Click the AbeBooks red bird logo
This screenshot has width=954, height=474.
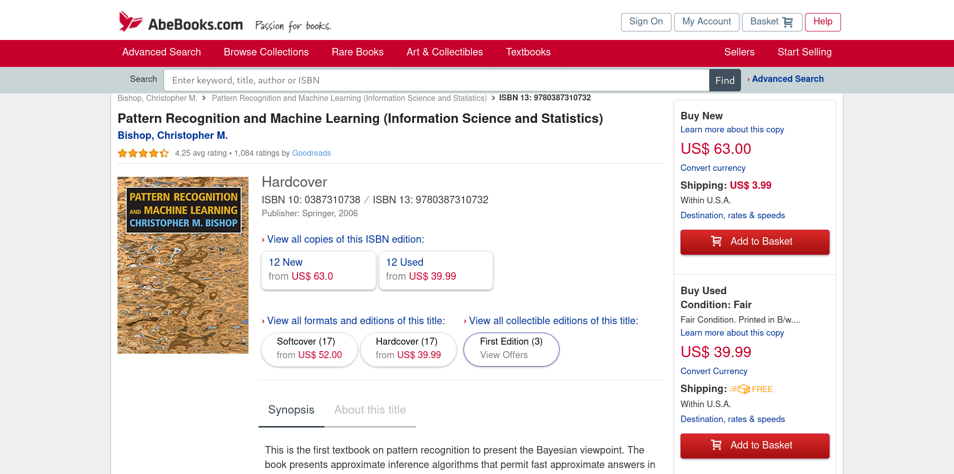point(130,21)
